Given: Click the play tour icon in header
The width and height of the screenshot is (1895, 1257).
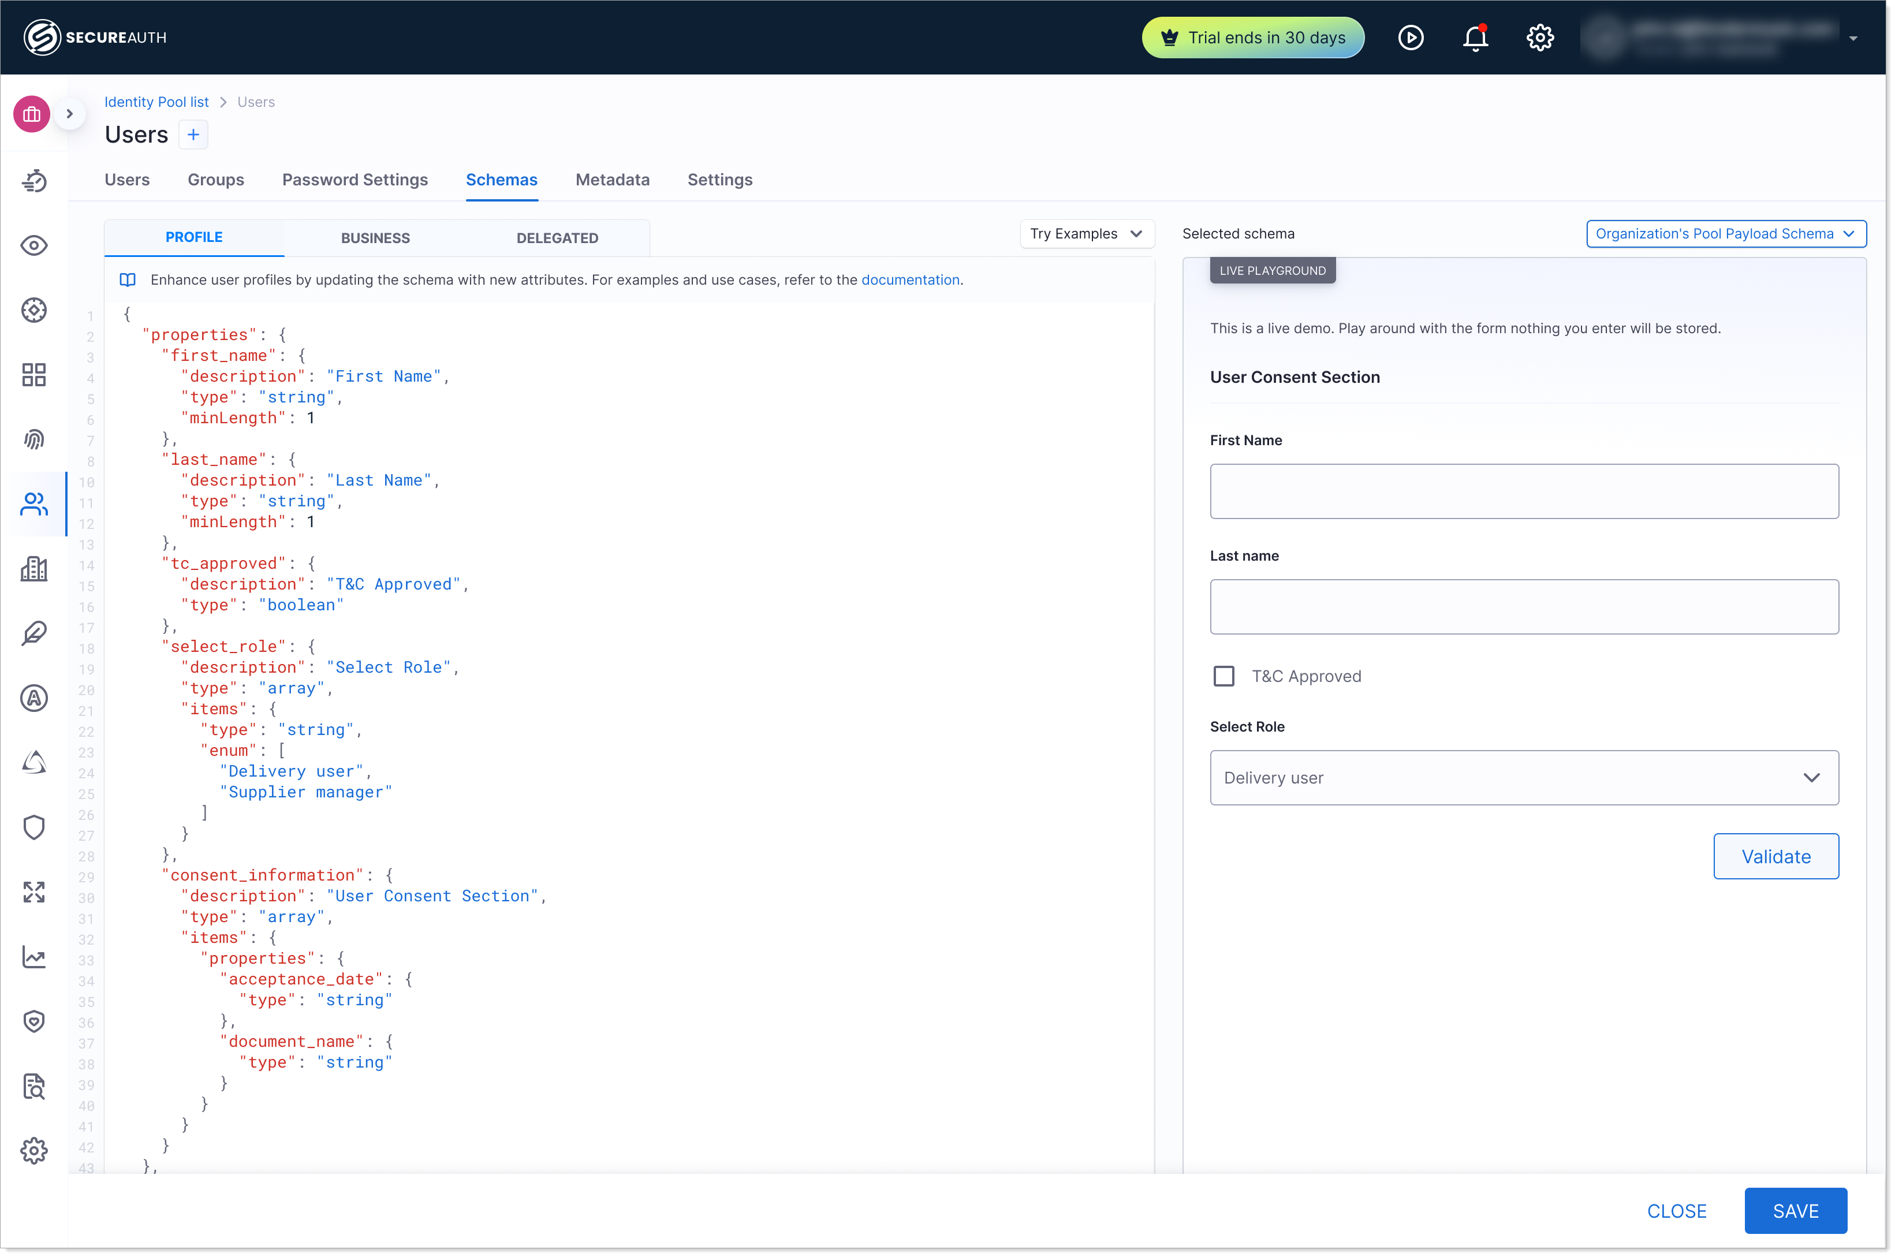Looking at the screenshot, I should point(1410,38).
